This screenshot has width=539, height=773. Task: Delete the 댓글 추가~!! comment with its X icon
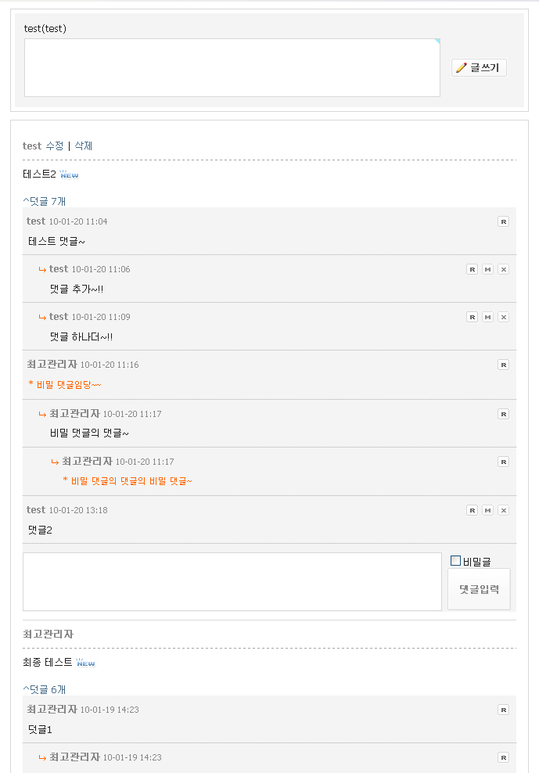click(x=503, y=269)
